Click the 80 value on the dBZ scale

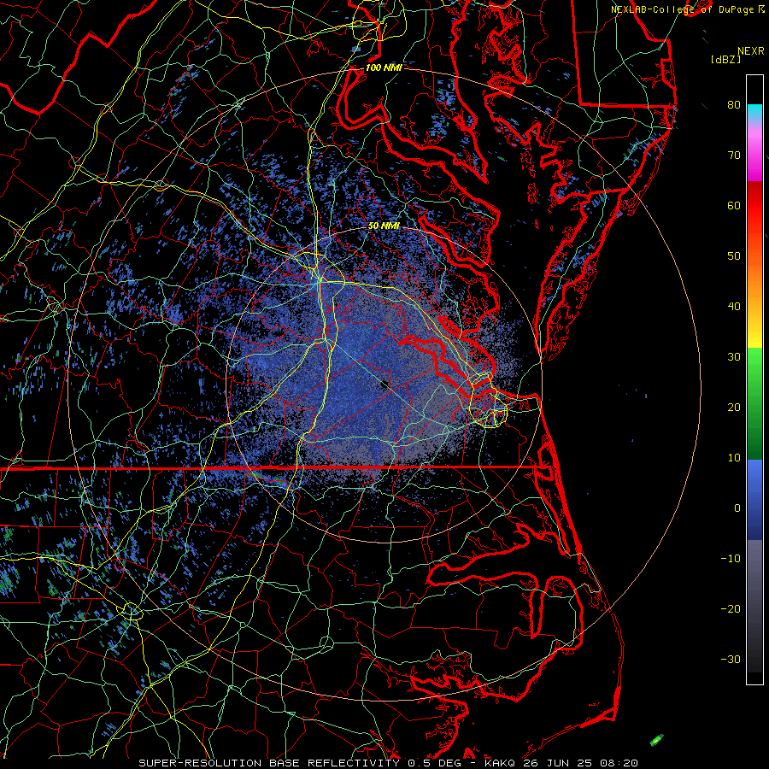pos(734,104)
